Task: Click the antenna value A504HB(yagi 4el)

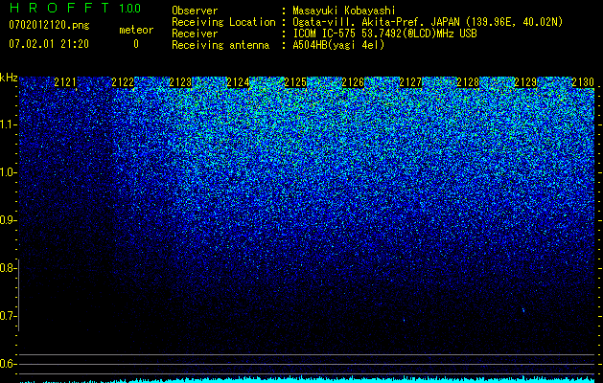Action: [338, 45]
